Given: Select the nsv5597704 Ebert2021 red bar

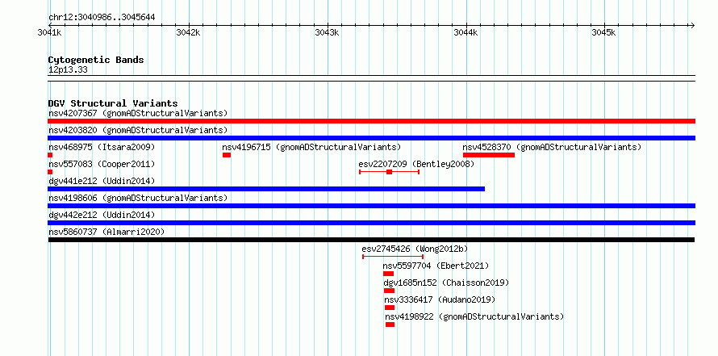Looking at the screenshot, I should [388, 274].
